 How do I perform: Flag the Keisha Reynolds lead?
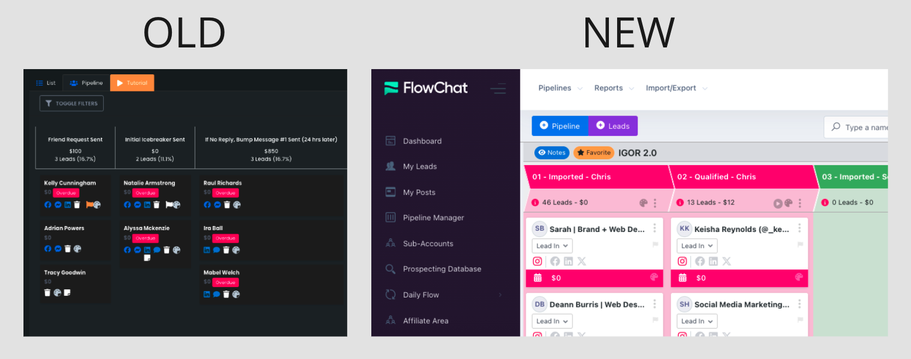click(x=800, y=244)
